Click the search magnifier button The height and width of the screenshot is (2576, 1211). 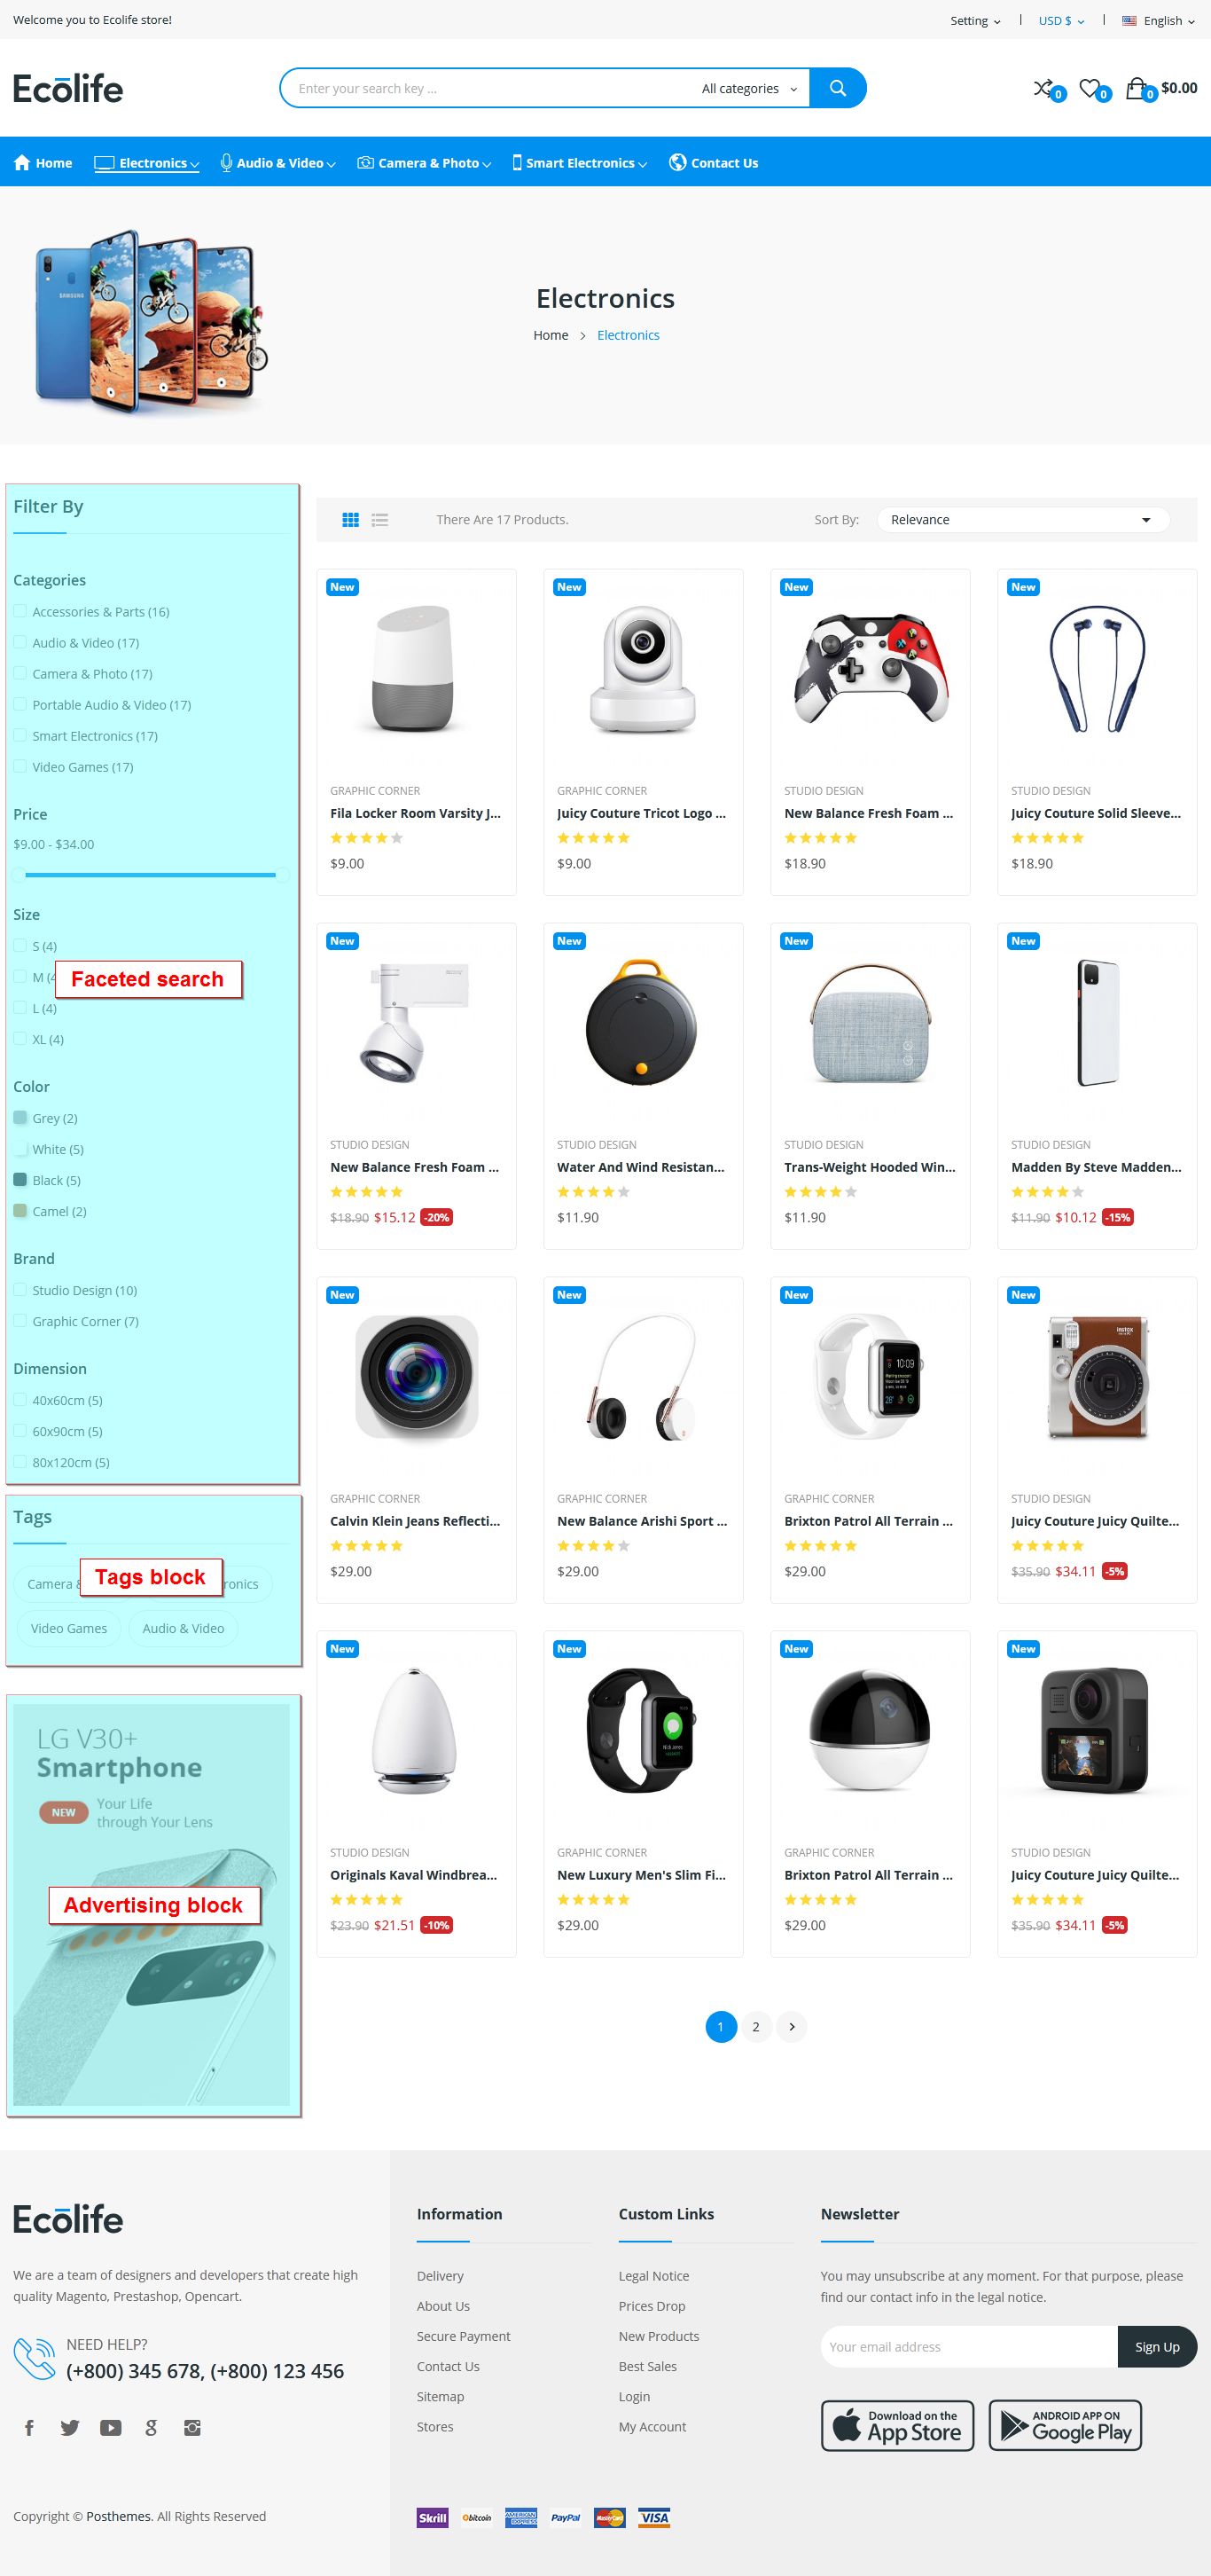837,88
